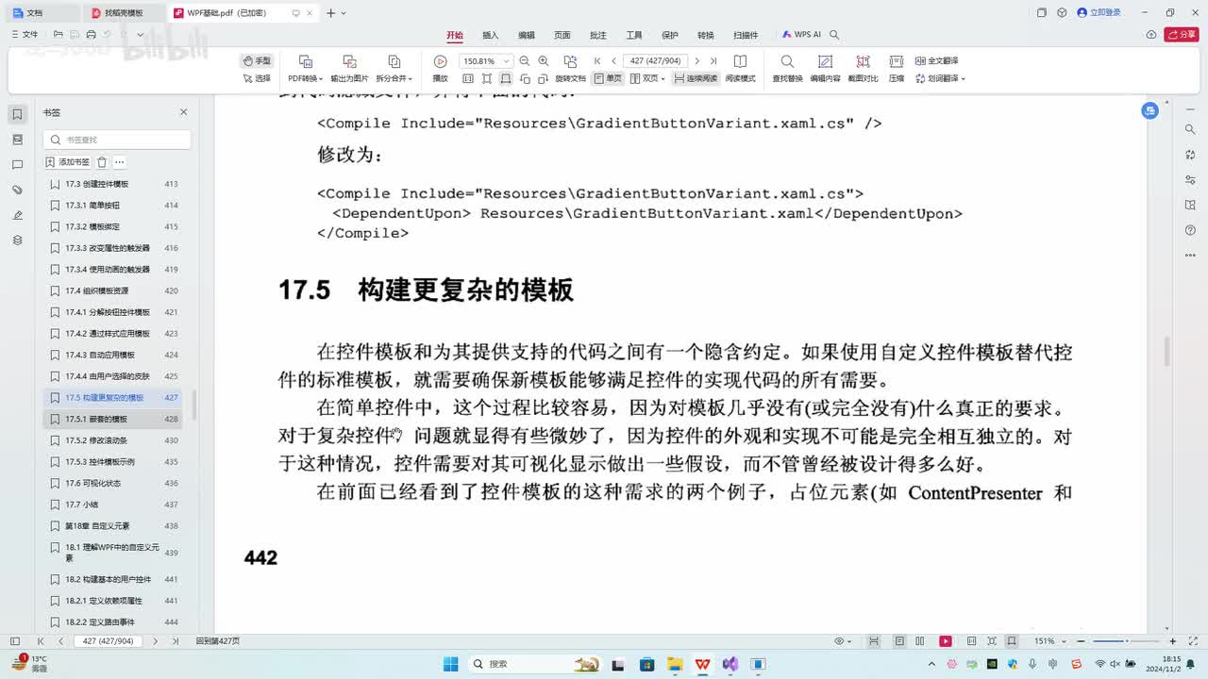The height and width of the screenshot is (679, 1208).
Task: Start the 播放 slideshow
Action: pos(440,68)
